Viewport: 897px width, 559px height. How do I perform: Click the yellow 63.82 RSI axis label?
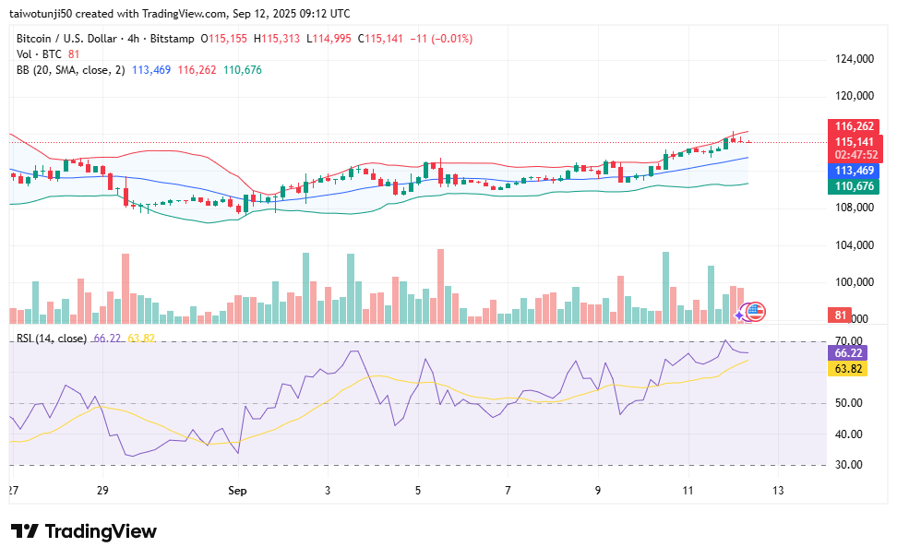click(x=848, y=369)
